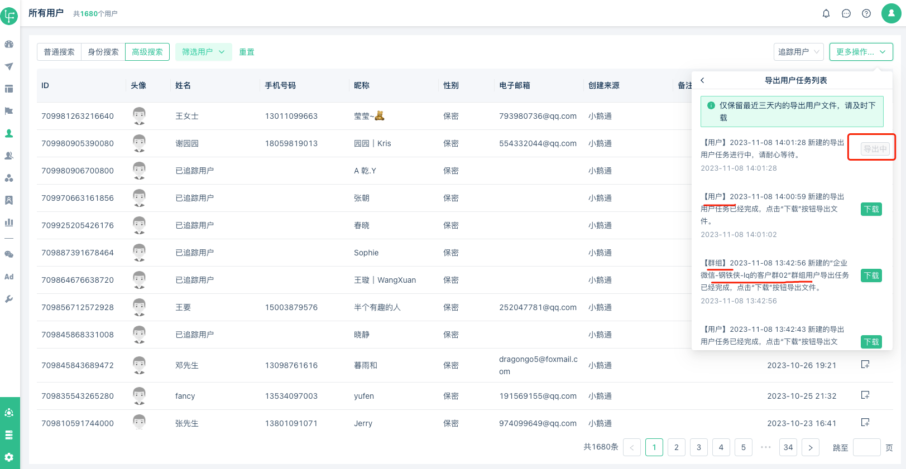Open the green user profile avatar
The image size is (906, 469).
click(891, 13)
